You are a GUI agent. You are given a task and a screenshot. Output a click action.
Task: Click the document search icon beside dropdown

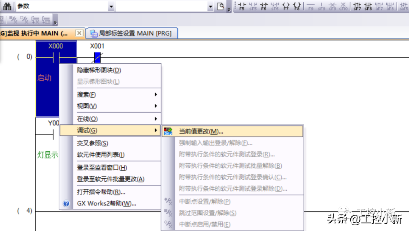220,6
